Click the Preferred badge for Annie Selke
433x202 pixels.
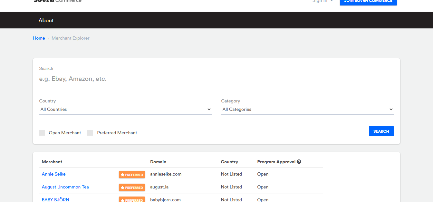pyautogui.click(x=132, y=175)
